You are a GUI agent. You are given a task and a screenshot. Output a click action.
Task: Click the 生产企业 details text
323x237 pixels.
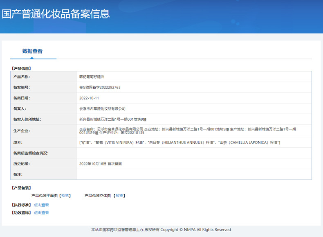187,131
